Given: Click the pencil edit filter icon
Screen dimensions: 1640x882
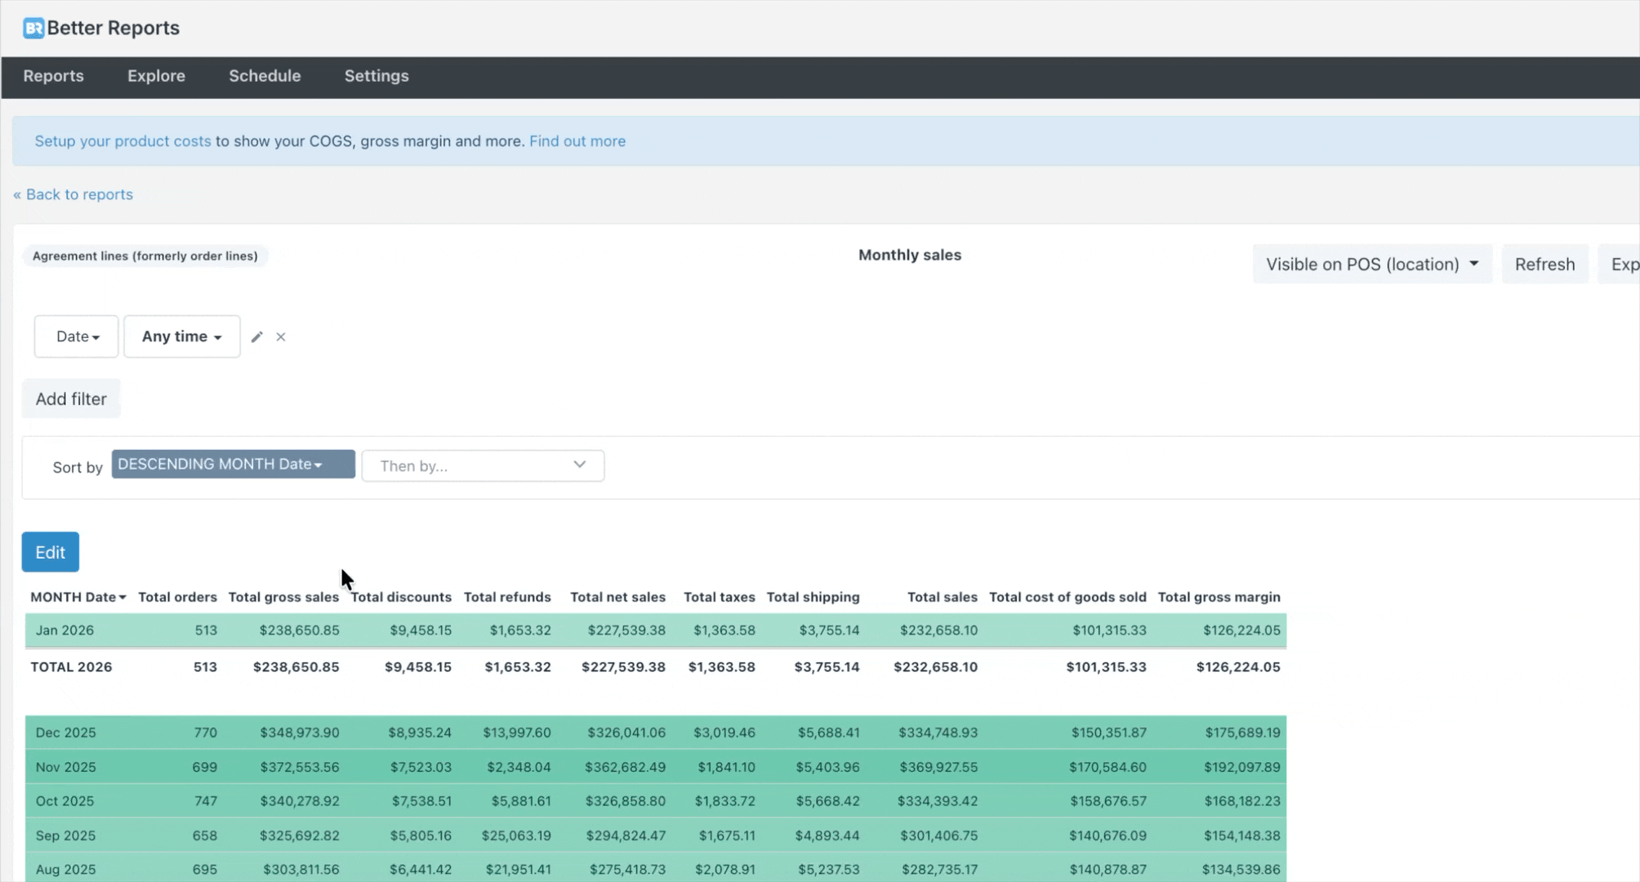Looking at the screenshot, I should point(256,336).
